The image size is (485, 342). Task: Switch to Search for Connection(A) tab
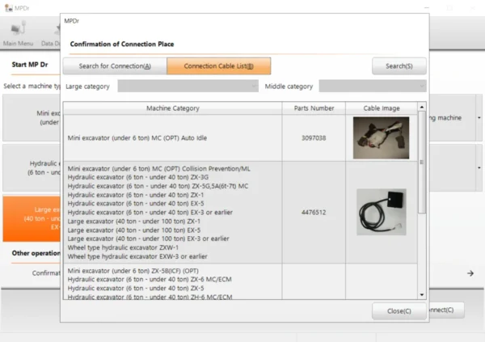(115, 66)
